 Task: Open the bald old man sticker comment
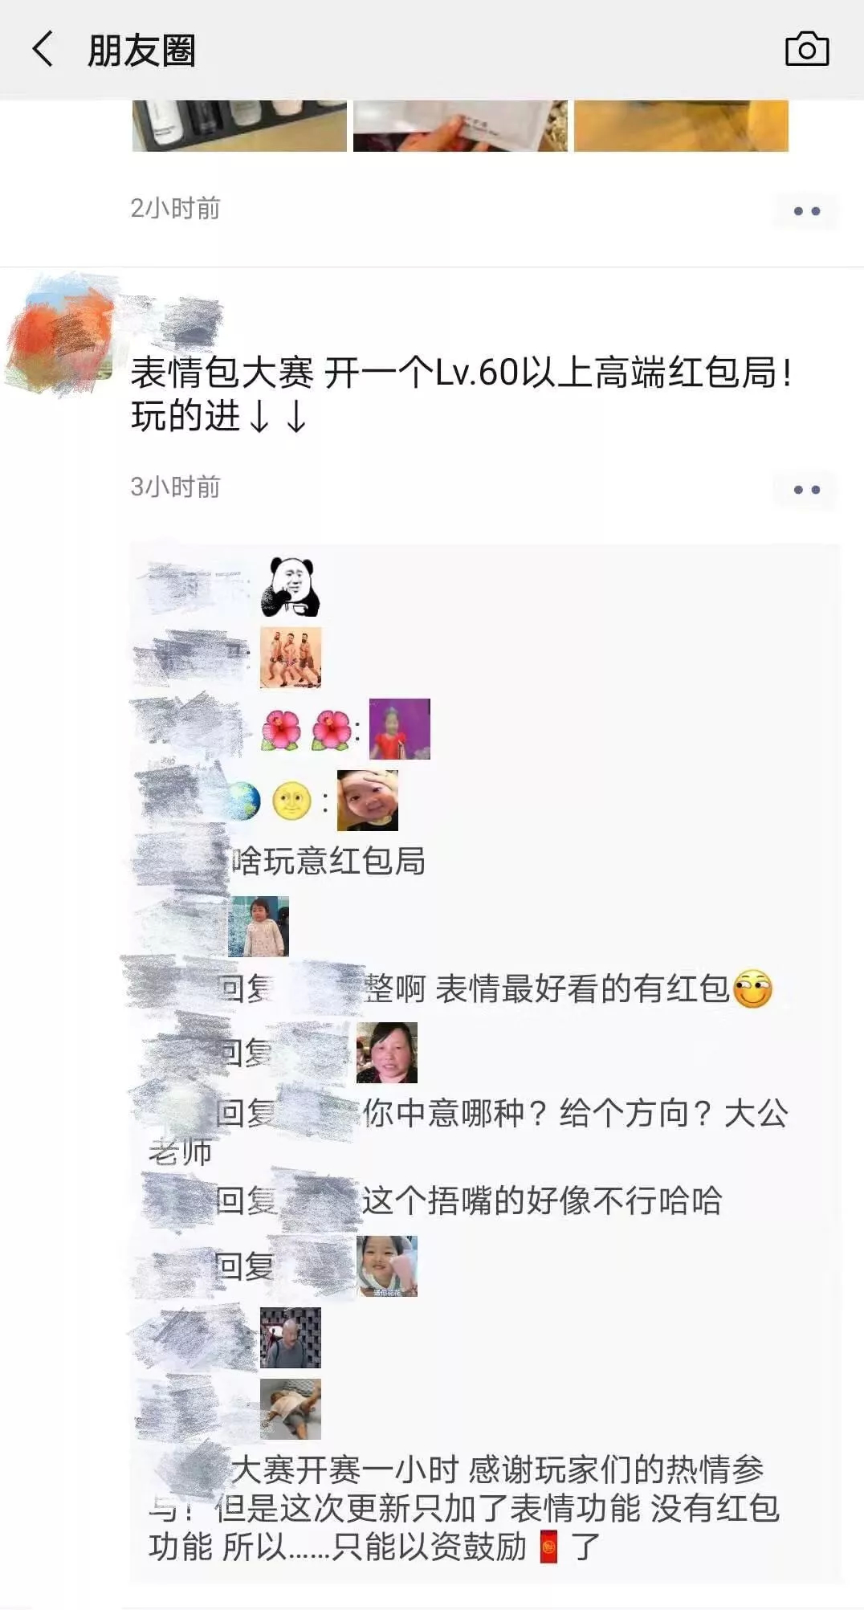tap(291, 1338)
